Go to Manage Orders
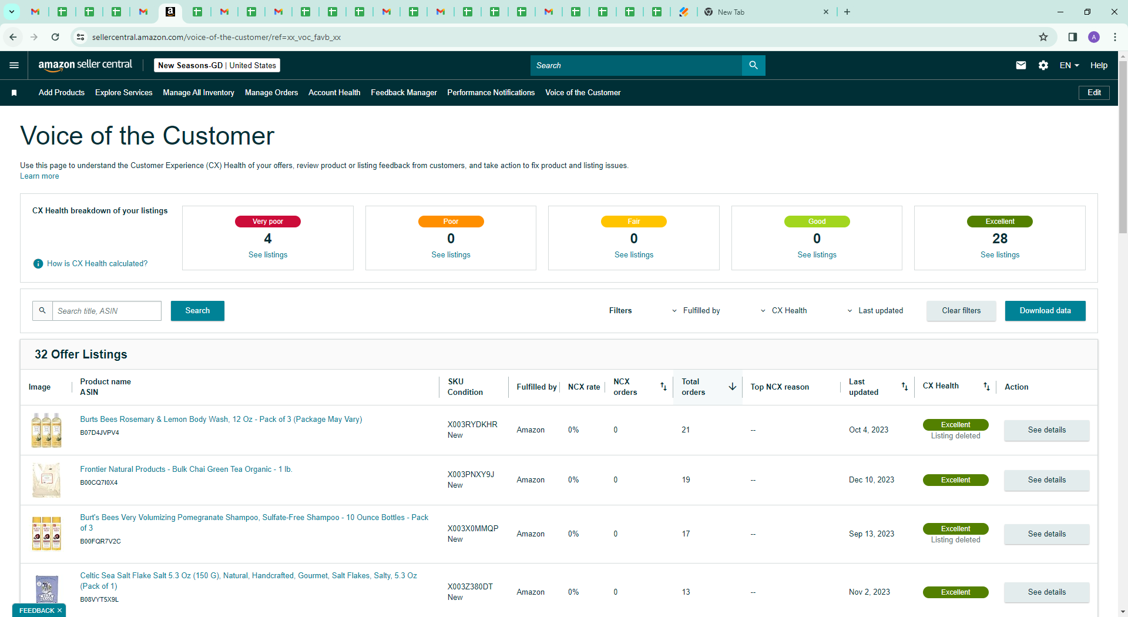Image resolution: width=1128 pixels, height=617 pixels. pyautogui.click(x=271, y=93)
